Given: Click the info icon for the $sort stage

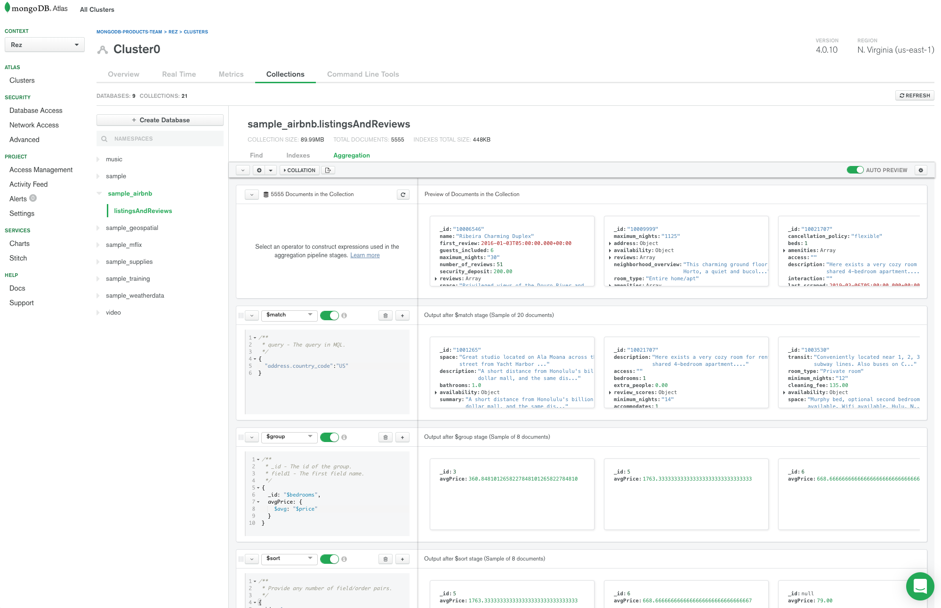Looking at the screenshot, I should pos(344,559).
